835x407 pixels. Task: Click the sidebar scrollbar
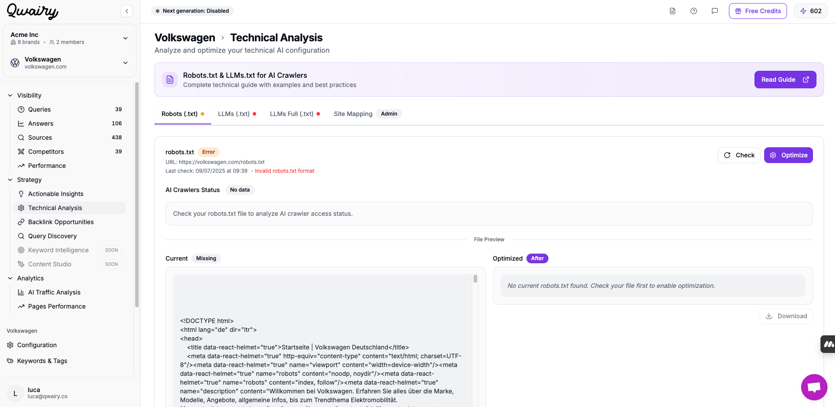[x=137, y=194]
